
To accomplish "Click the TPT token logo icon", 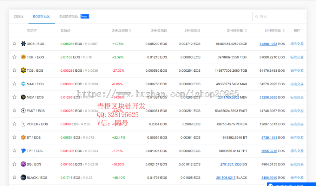I will coord(23,150).
